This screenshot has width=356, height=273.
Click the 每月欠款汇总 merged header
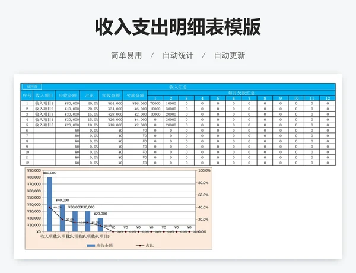click(241, 93)
